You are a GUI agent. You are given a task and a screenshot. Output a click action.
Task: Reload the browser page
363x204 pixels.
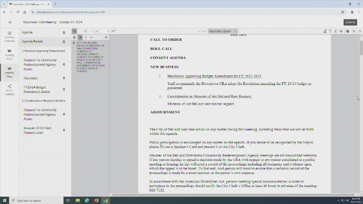pos(18,12)
